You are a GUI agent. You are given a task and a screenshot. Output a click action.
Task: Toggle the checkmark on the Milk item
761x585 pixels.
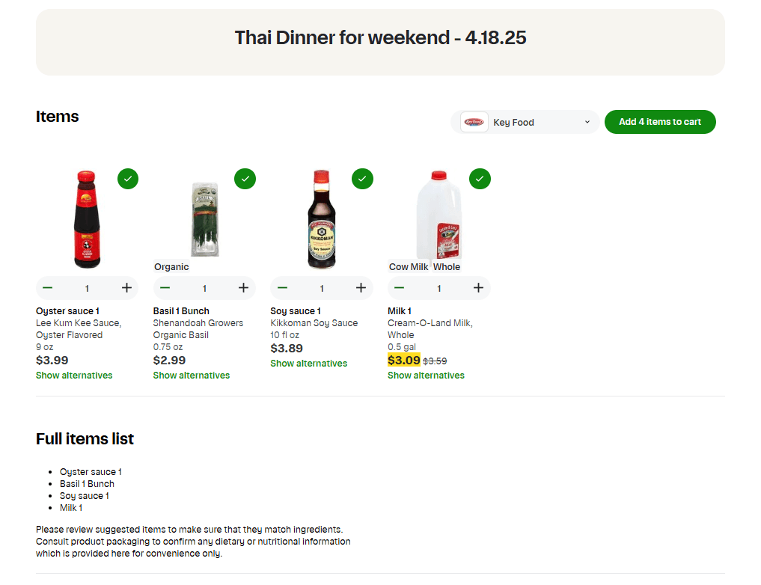[480, 179]
